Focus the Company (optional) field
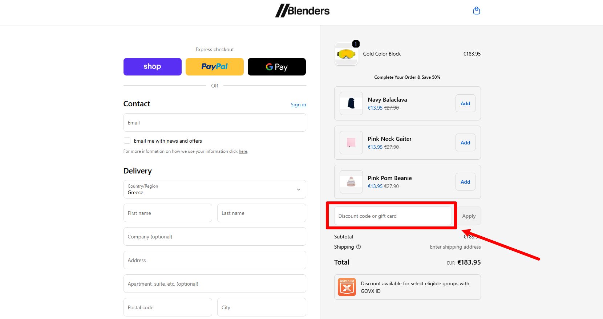603x319 pixels. click(x=215, y=237)
